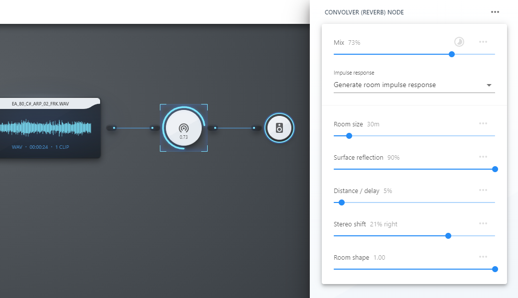Click the Mix slider handle
The height and width of the screenshot is (298, 518).
[452, 54]
